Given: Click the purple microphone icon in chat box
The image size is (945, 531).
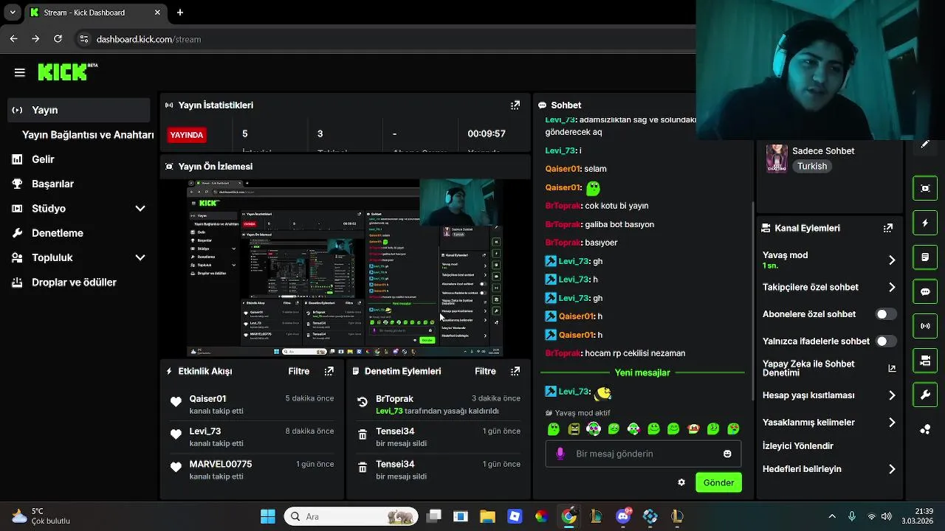Looking at the screenshot, I should 560,454.
